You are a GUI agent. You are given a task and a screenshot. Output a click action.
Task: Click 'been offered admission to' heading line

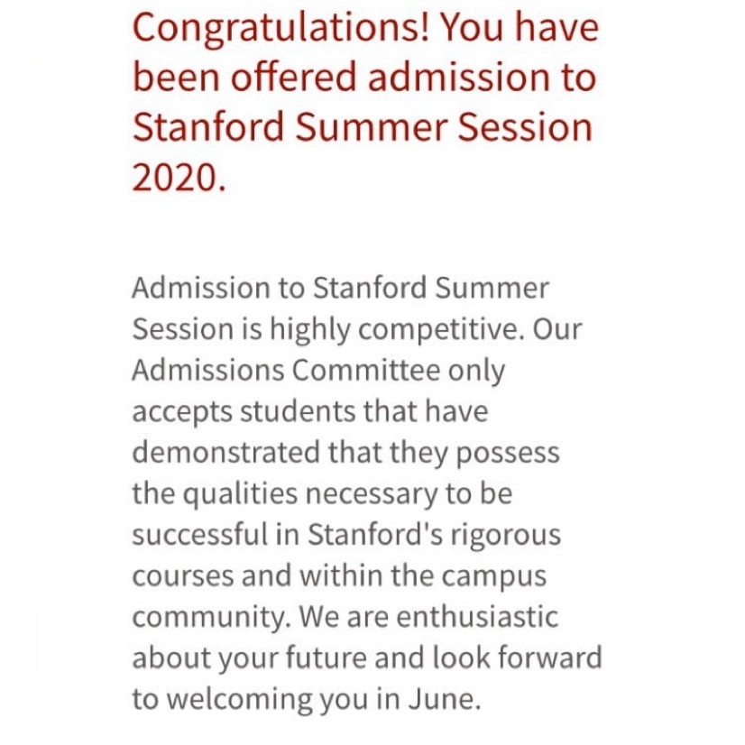pyautogui.click(x=364, y=78)
